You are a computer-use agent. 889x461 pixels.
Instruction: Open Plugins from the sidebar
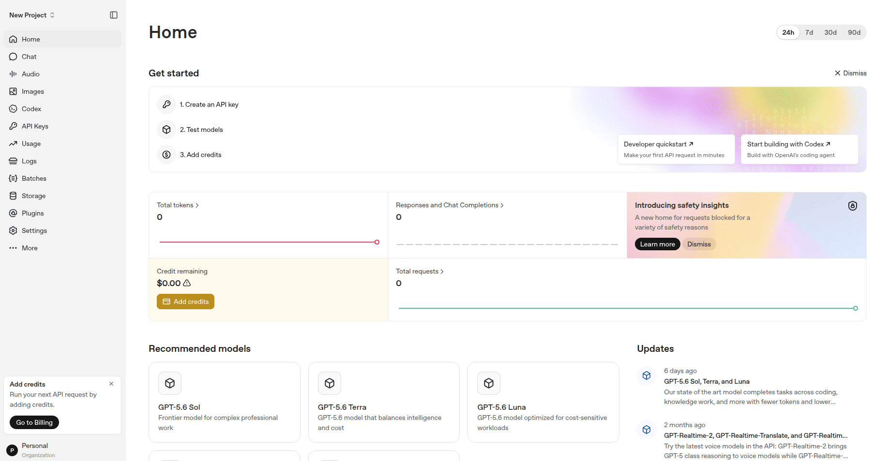(62, 213)
